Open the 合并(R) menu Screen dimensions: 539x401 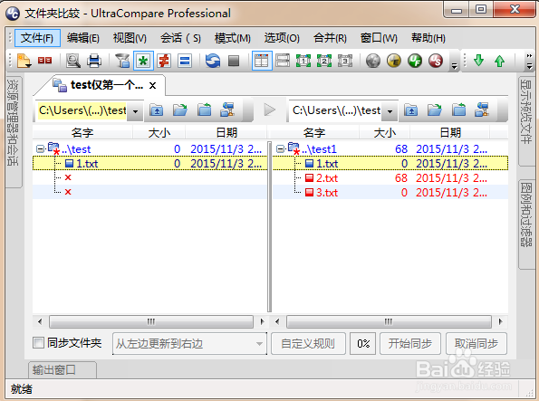330,38
